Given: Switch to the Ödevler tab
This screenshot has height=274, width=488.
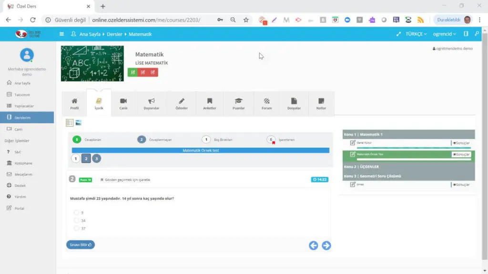Looking at the screenshot, I should click(x=182, y=103).
